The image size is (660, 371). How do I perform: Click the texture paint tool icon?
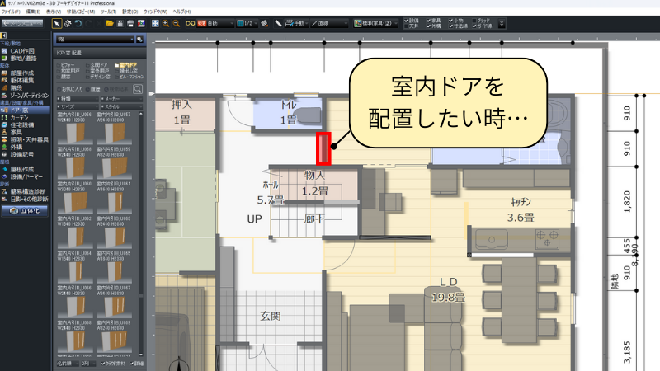pyautogui.click(x=264, y=24)
